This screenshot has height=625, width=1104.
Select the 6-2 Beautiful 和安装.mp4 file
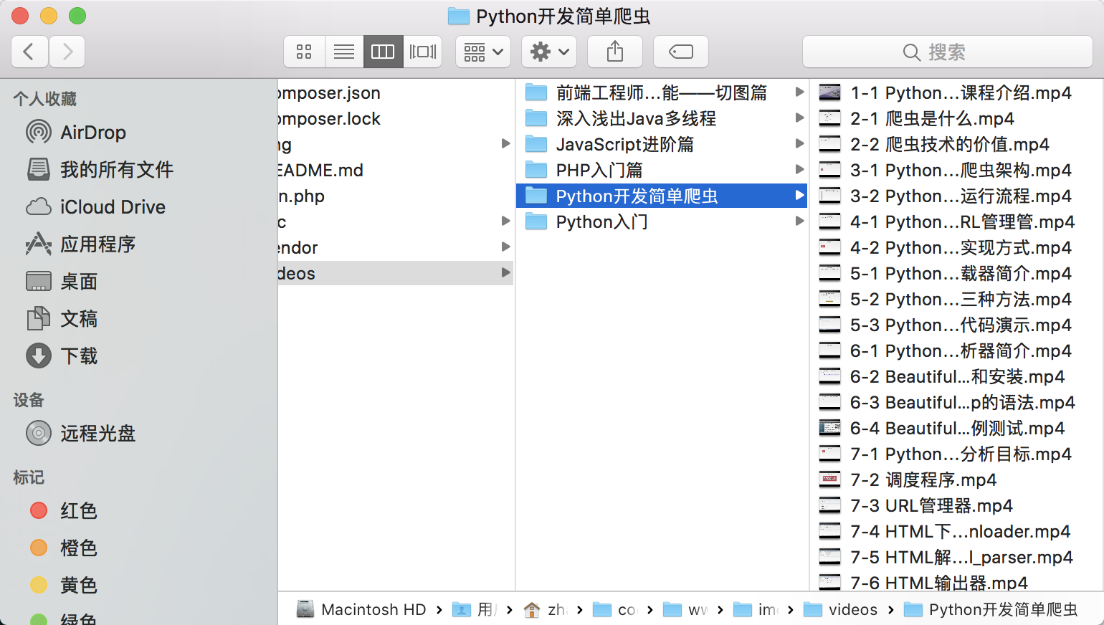pos(957,376)
